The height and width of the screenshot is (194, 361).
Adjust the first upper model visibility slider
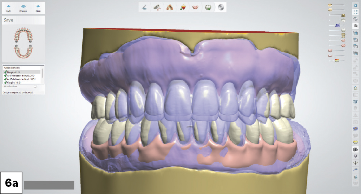(336, 5)
